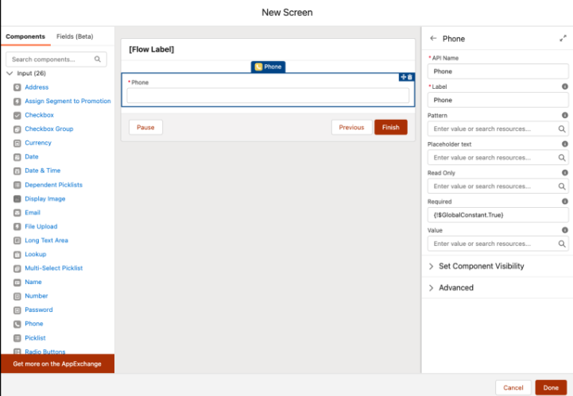The image size is (573, 396).
Task: Click the Dependent Picklists icon
Action: point(17,185)
